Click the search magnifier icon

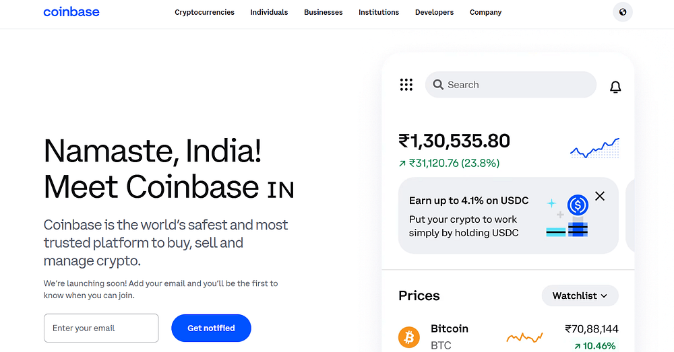tap(439, 85)
